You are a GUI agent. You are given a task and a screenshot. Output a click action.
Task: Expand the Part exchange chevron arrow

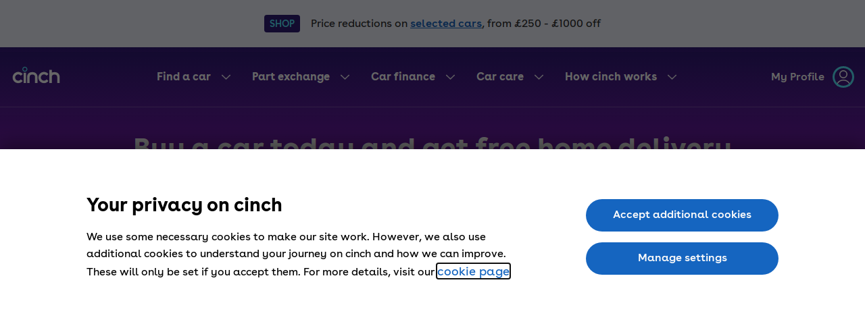(345, 77)
